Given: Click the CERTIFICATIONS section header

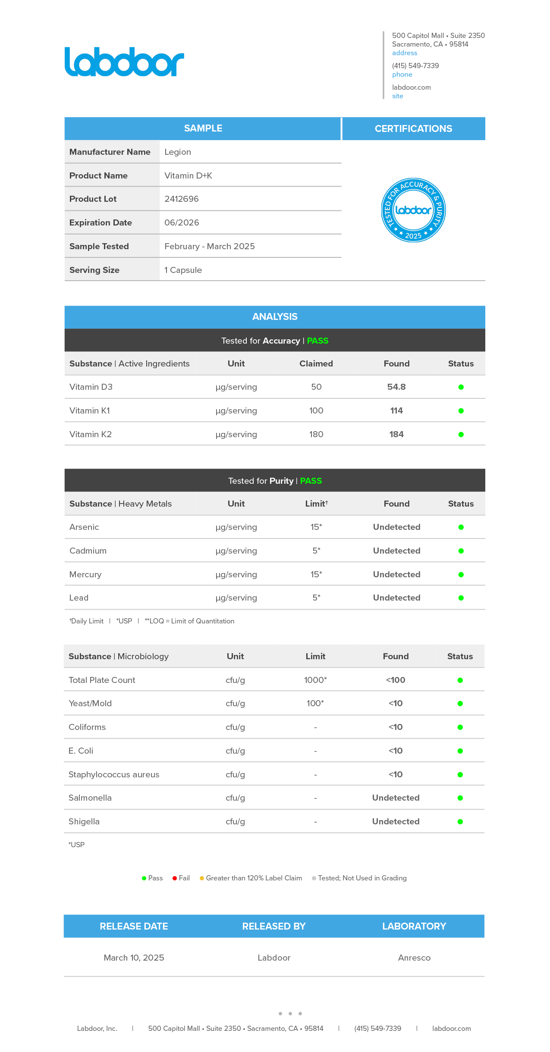Looking at the screenshot, I should (x=413, y=129).
